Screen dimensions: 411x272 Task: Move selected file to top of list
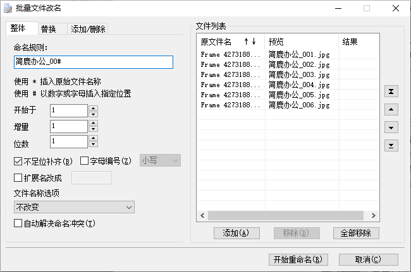391,92
